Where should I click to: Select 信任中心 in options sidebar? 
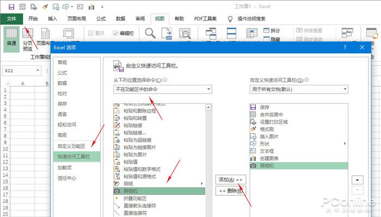77,178
